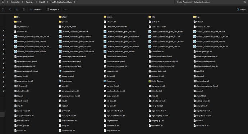Select the FiveM_Diag.exe file icon

point(150,81)
